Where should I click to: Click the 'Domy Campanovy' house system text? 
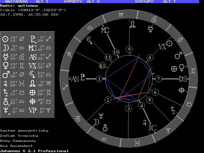[18, 141]
